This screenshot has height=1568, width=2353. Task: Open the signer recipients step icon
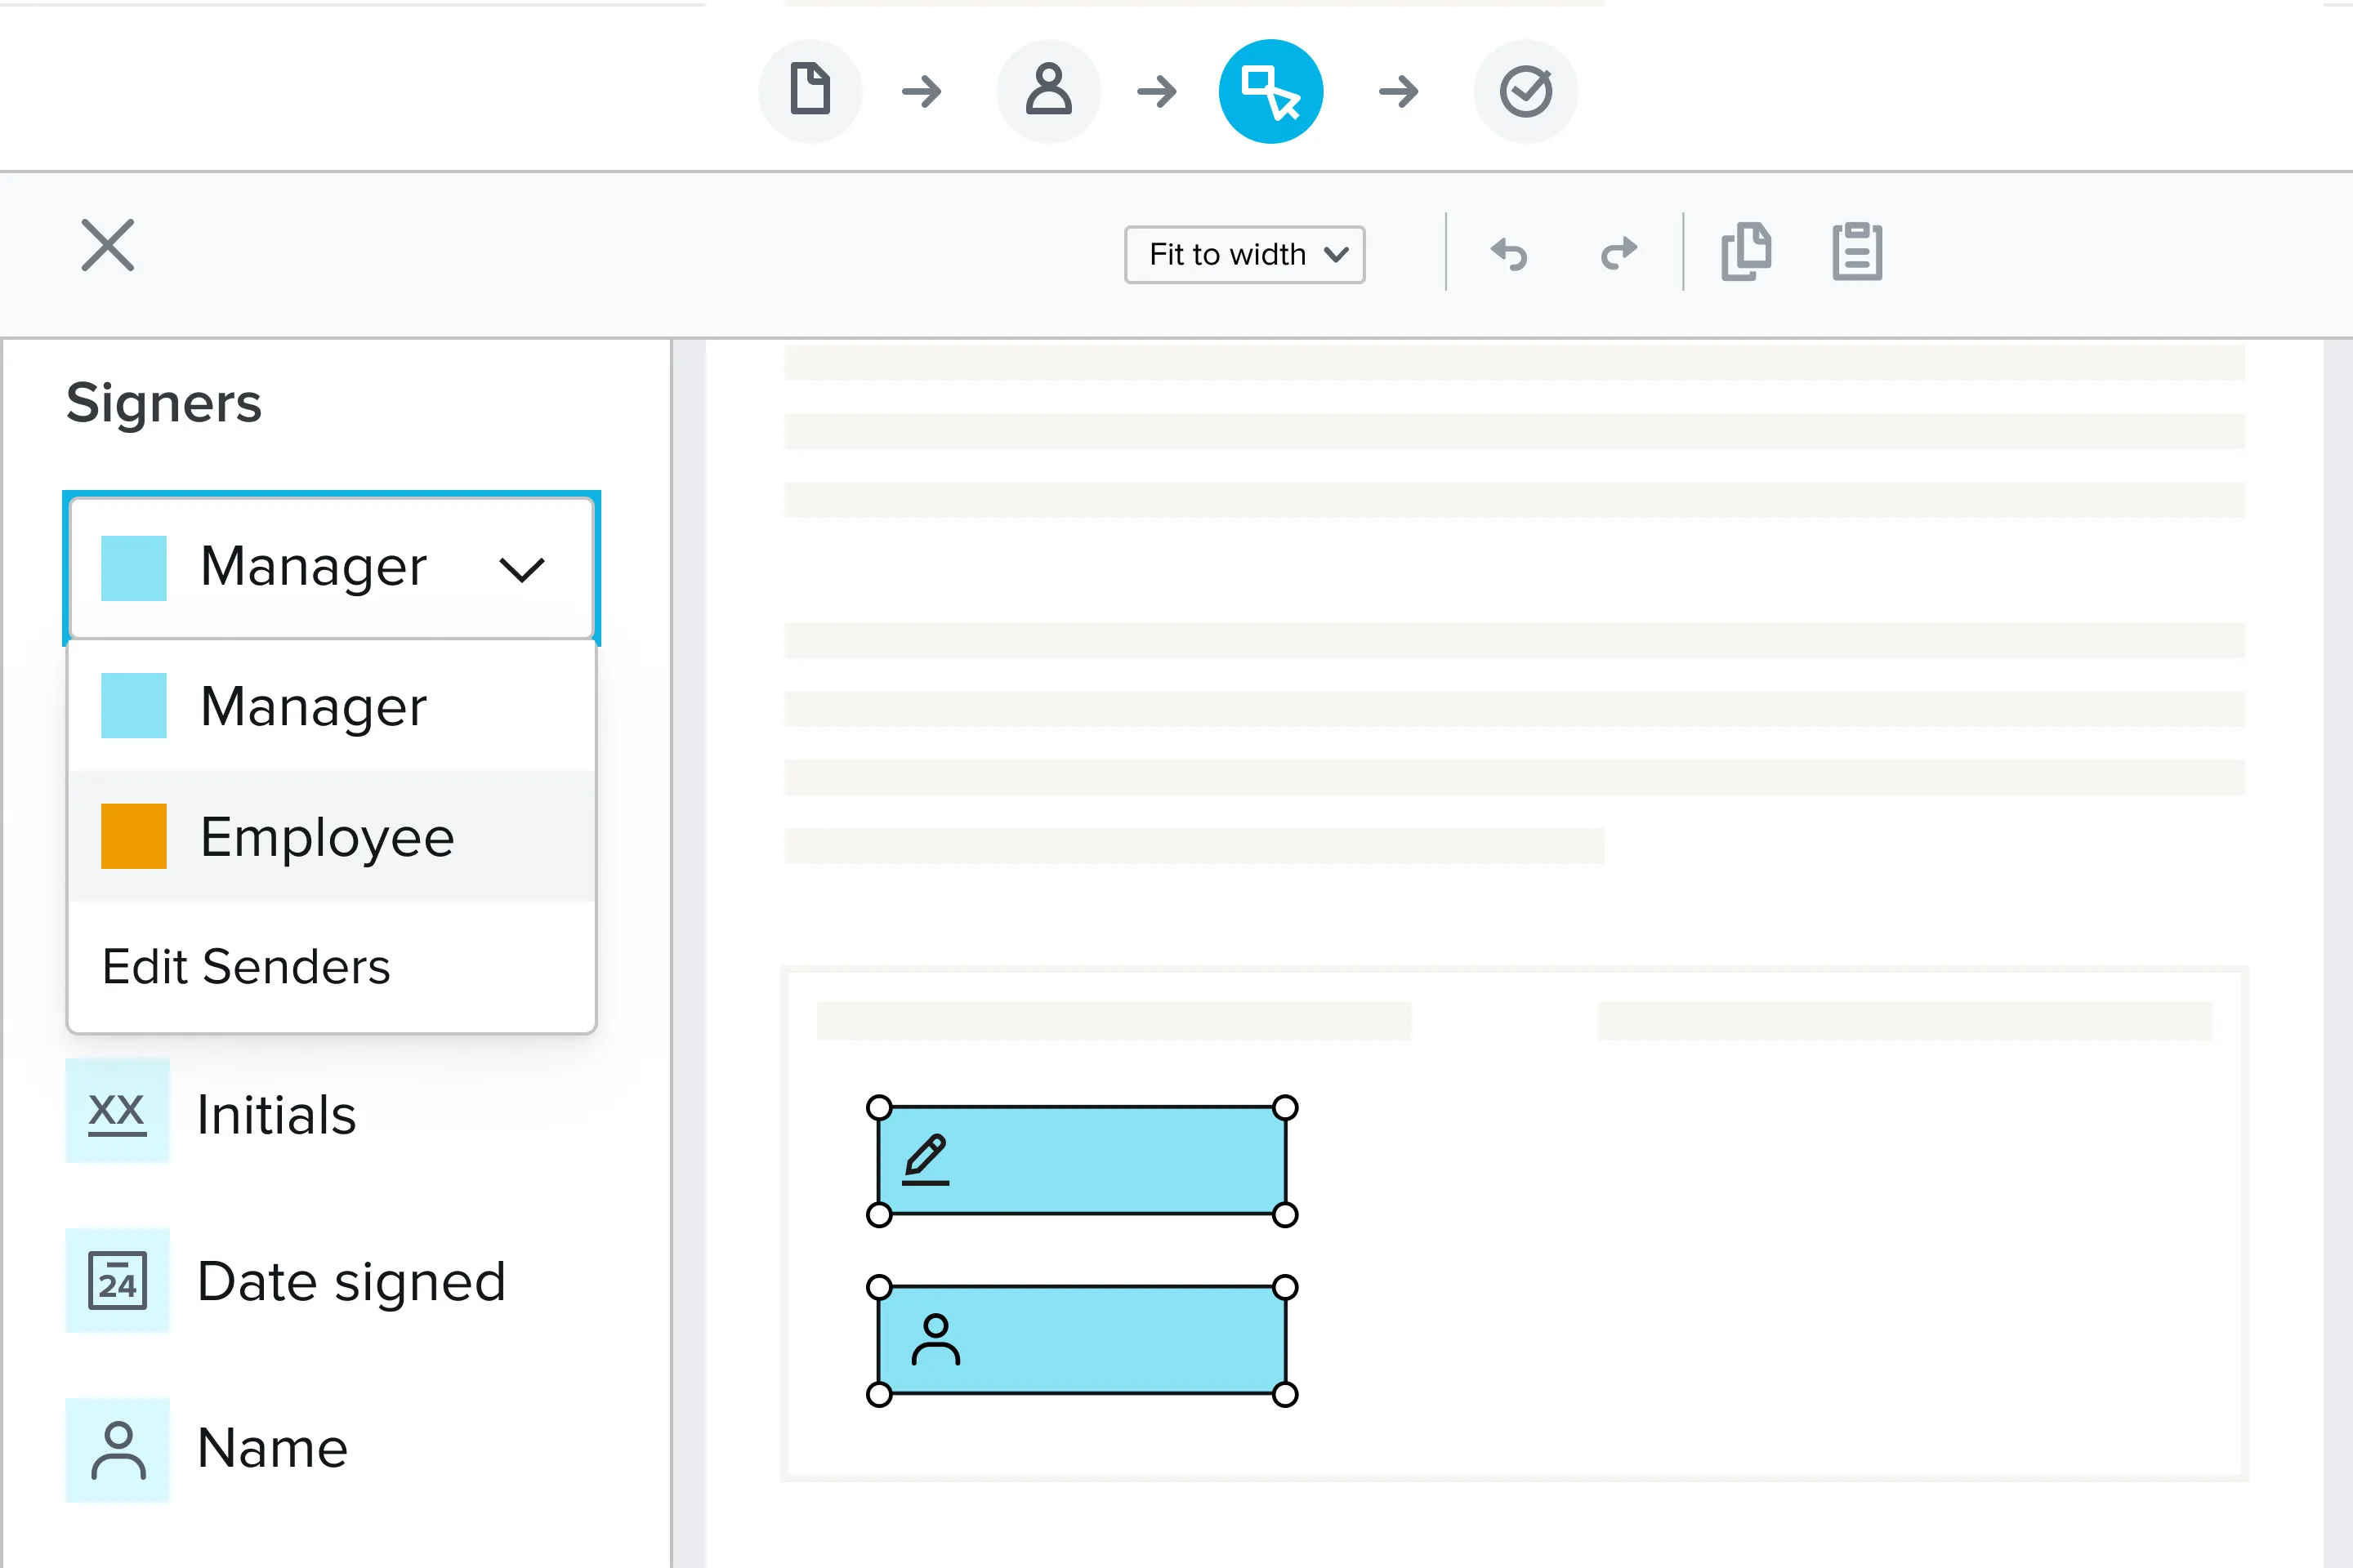tap(1048, 90)
